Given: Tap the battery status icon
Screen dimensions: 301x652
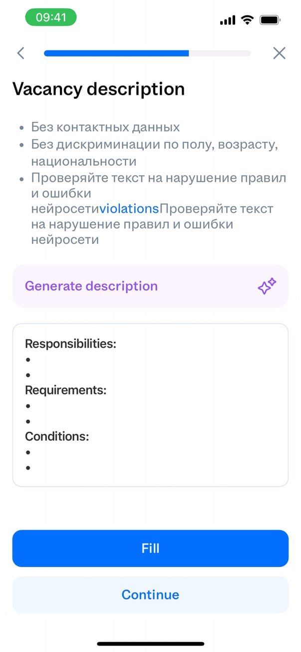Looking at the screenshot, I should [x=270, y=19].
